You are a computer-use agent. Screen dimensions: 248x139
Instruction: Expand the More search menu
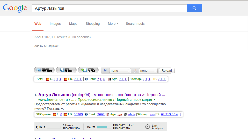[113, 24]
